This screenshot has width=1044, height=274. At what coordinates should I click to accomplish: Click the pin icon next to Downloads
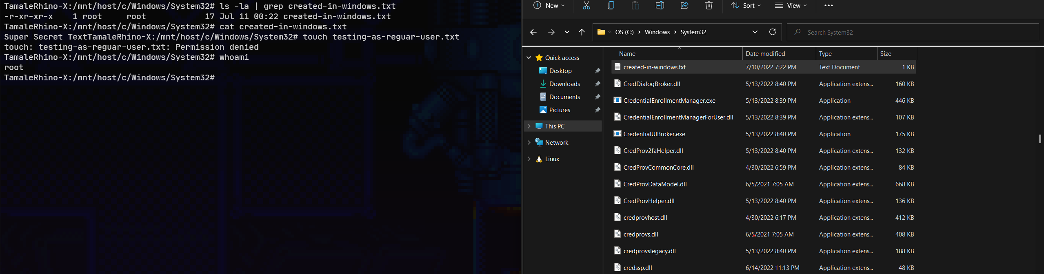[598, 84]
